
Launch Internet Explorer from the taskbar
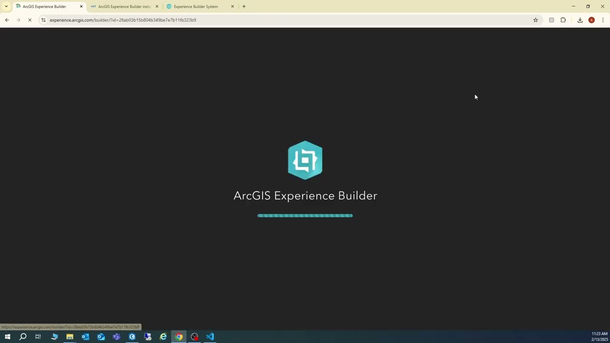163,337
